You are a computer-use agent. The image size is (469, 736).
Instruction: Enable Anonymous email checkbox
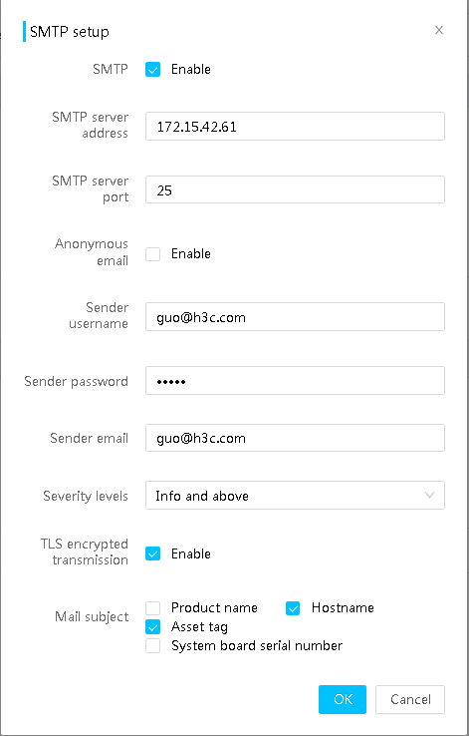[x=152, y=254]
